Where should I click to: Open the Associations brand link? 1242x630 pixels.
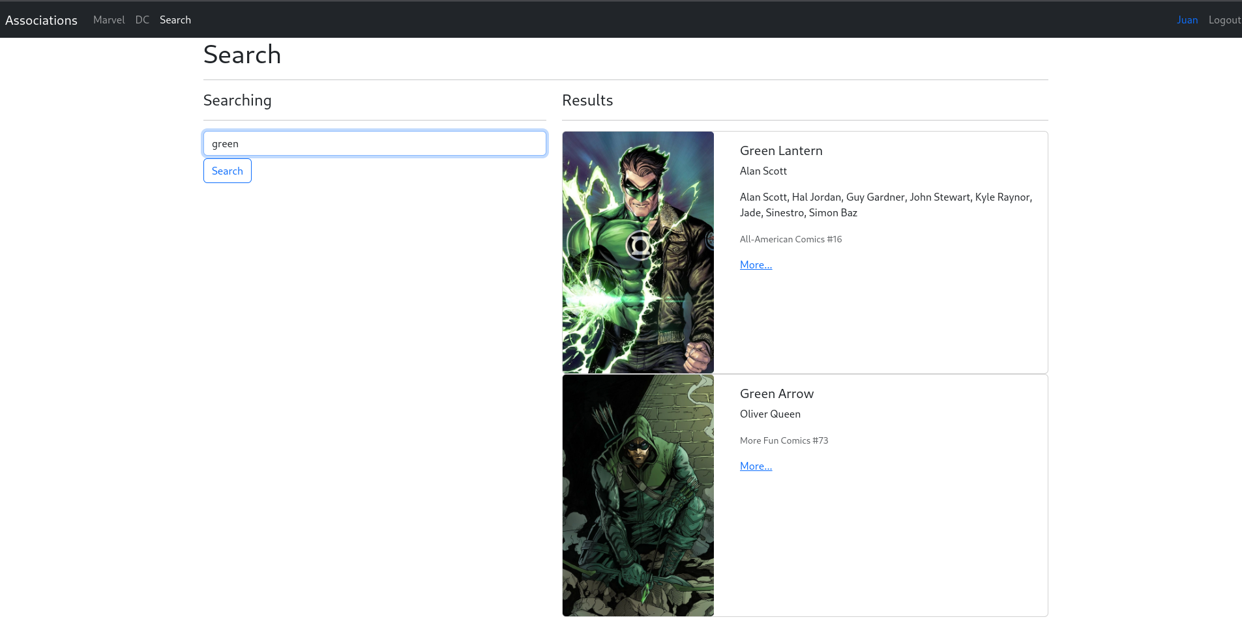click(41, 20)
